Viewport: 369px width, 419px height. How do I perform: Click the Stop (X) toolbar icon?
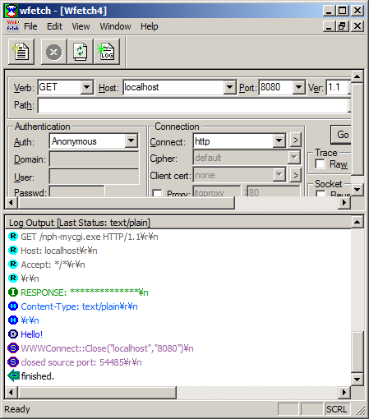tap(54, 52)
